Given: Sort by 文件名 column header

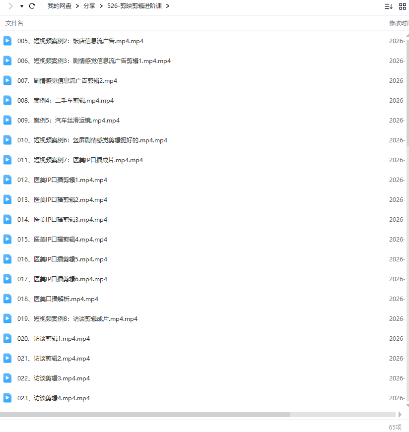Looking at the screenshot, I should coord(14,23).
